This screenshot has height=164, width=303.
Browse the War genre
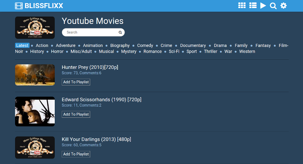[x=228, y=52]
